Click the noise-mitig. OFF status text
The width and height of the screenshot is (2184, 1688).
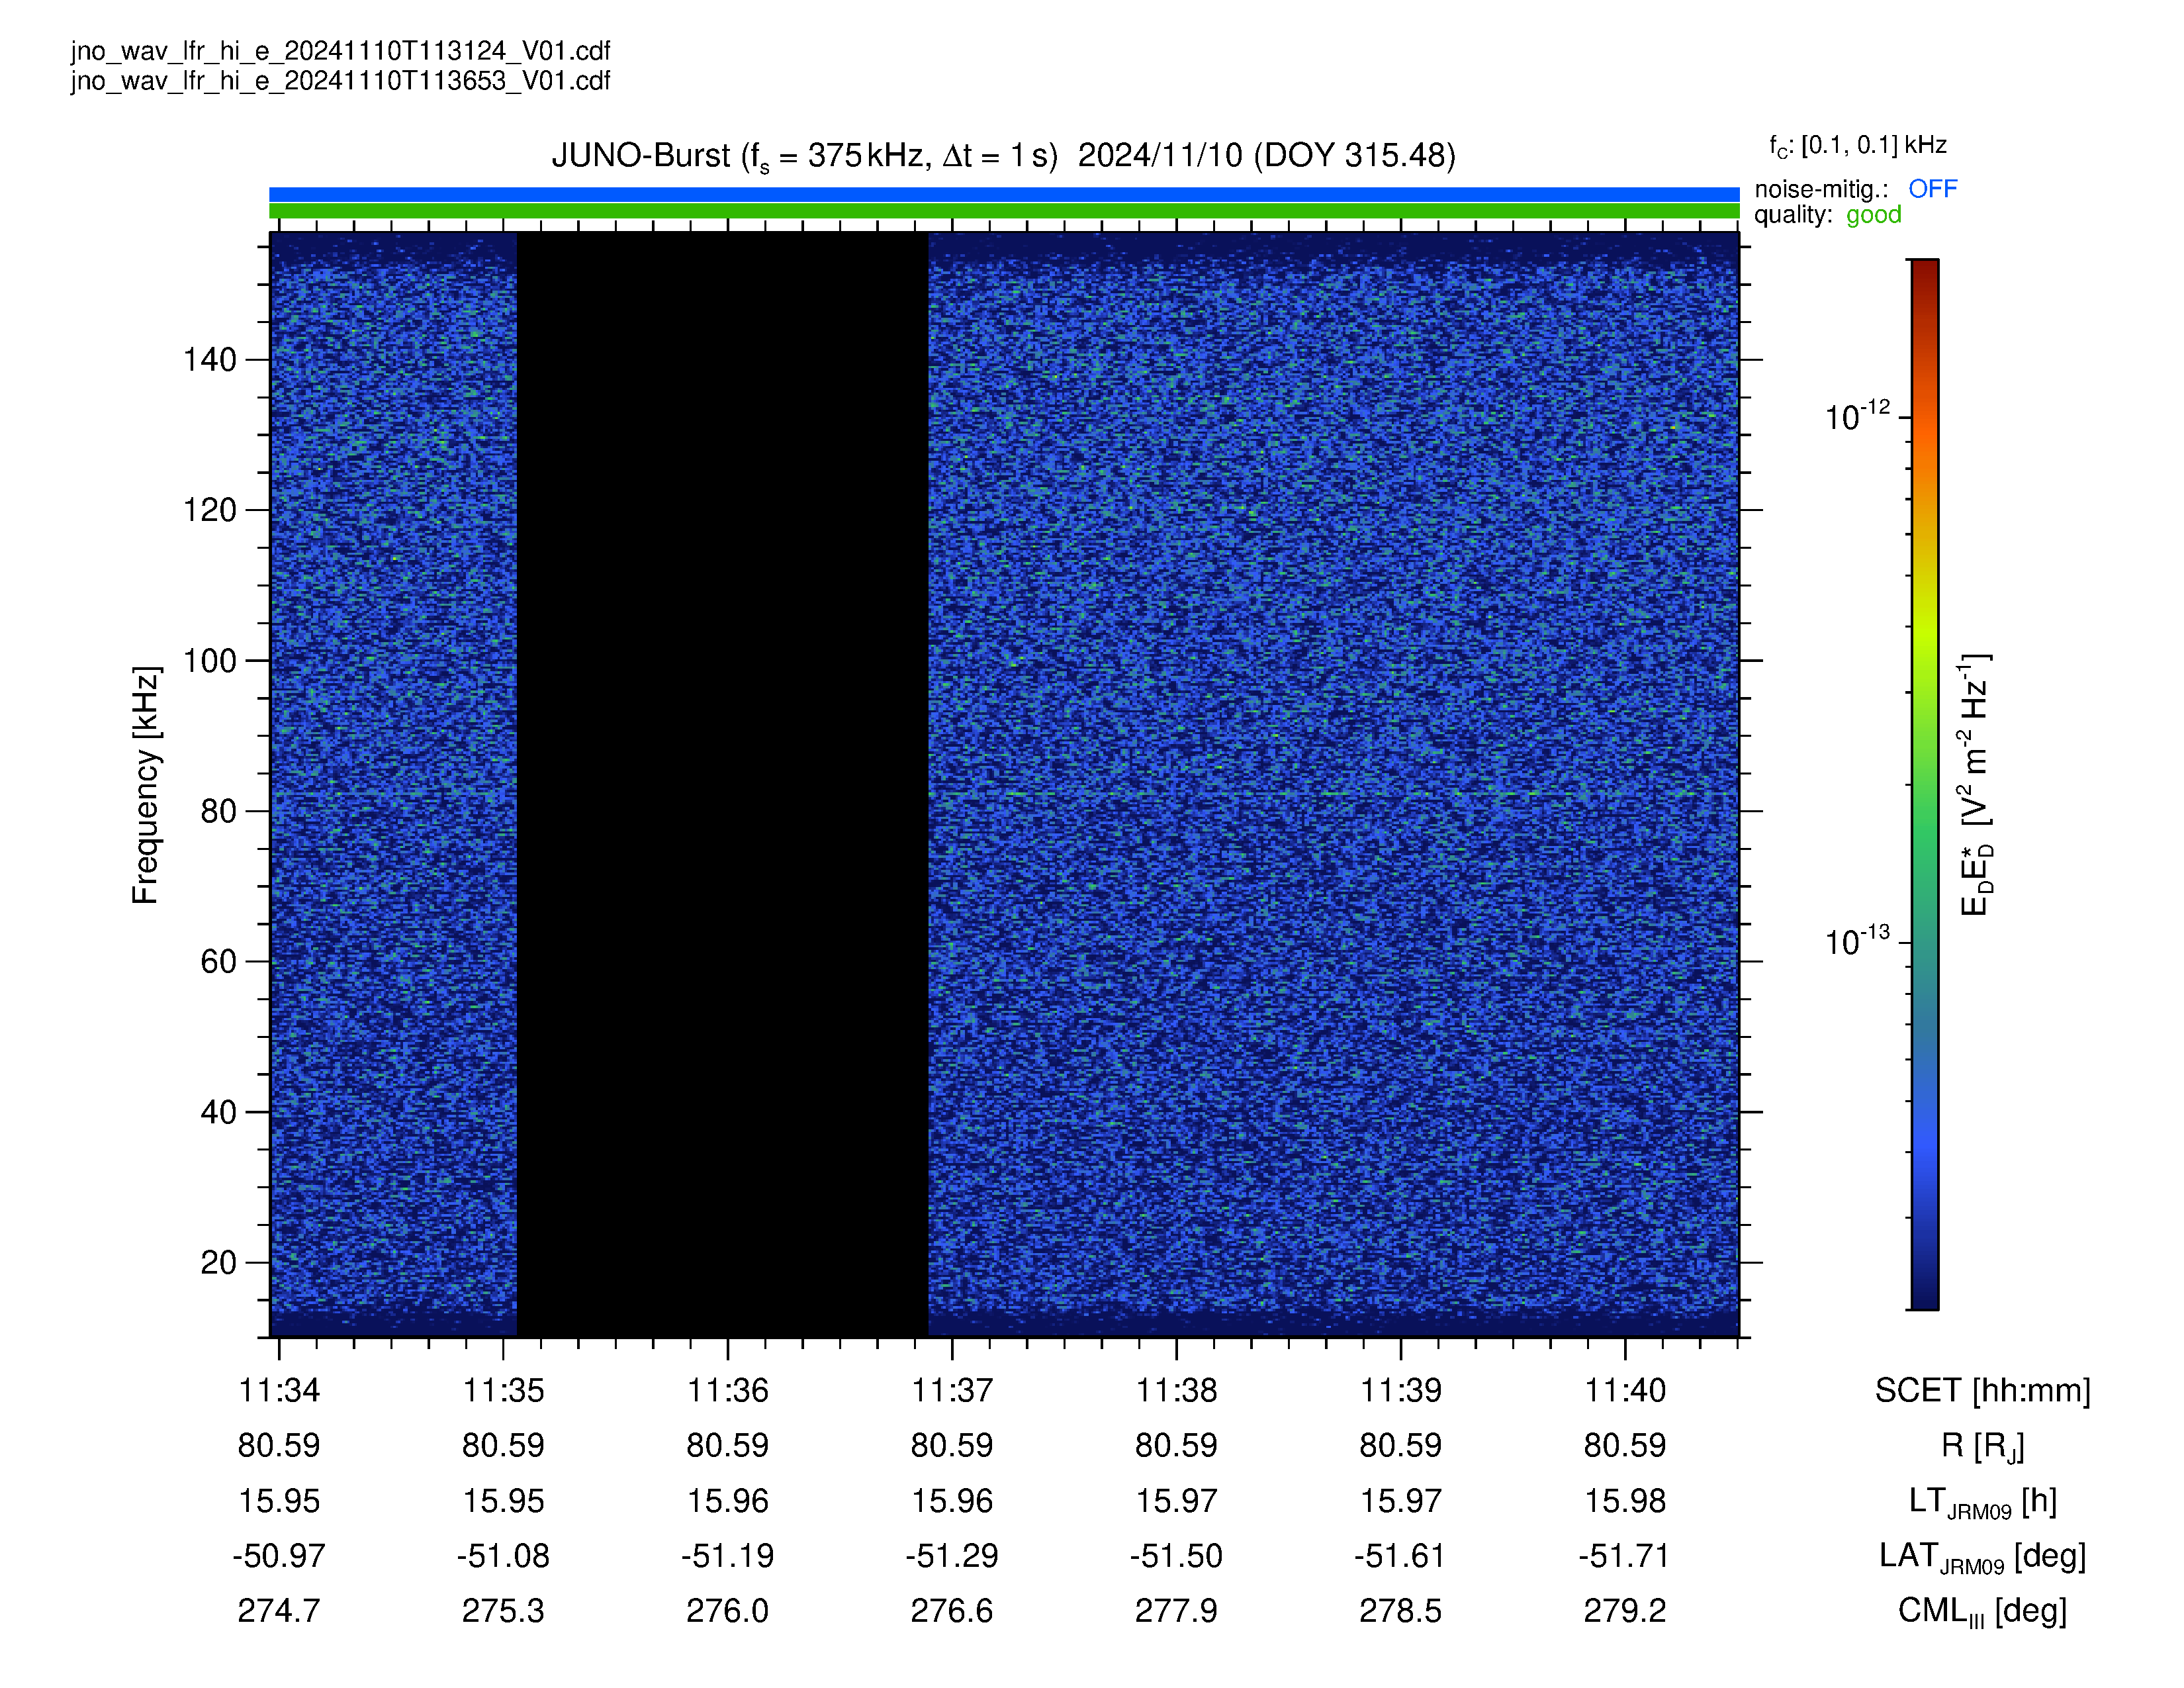pos(1932,189)
